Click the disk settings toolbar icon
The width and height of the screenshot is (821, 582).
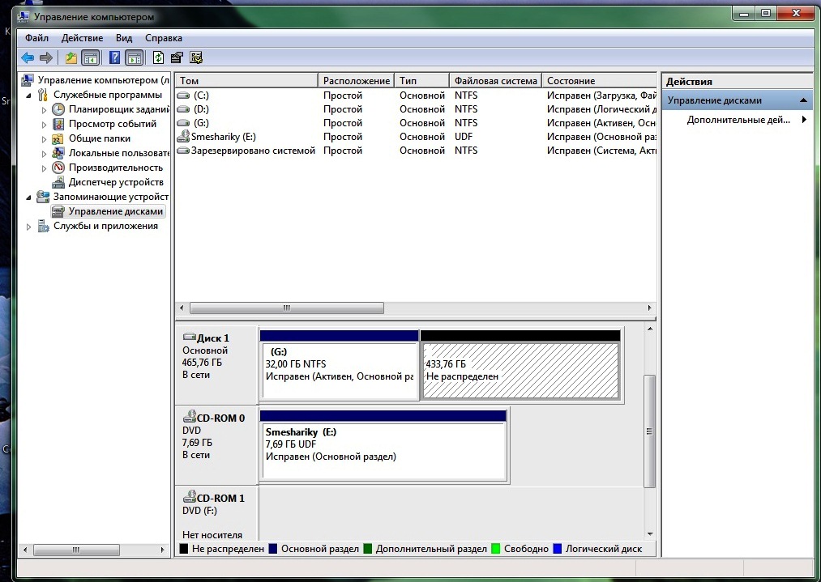(195, 57)
